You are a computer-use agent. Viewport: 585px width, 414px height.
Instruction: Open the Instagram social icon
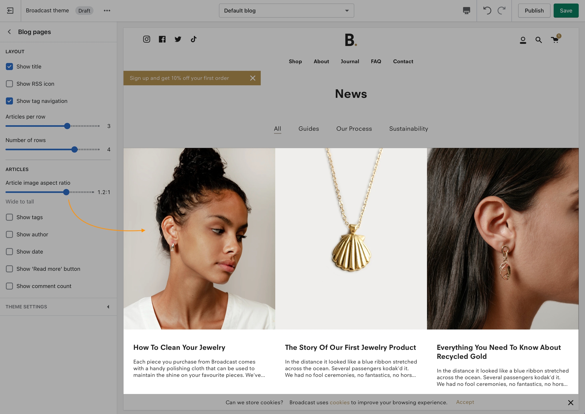(147, 39)
